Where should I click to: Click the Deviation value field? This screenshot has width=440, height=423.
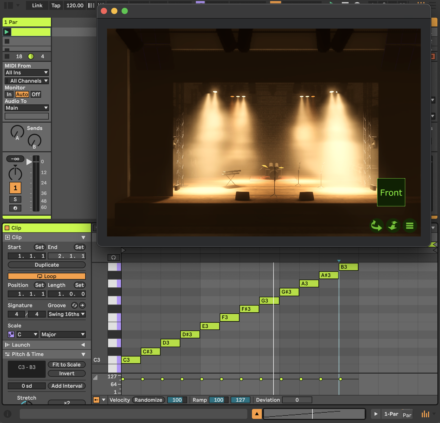point(297,400)
